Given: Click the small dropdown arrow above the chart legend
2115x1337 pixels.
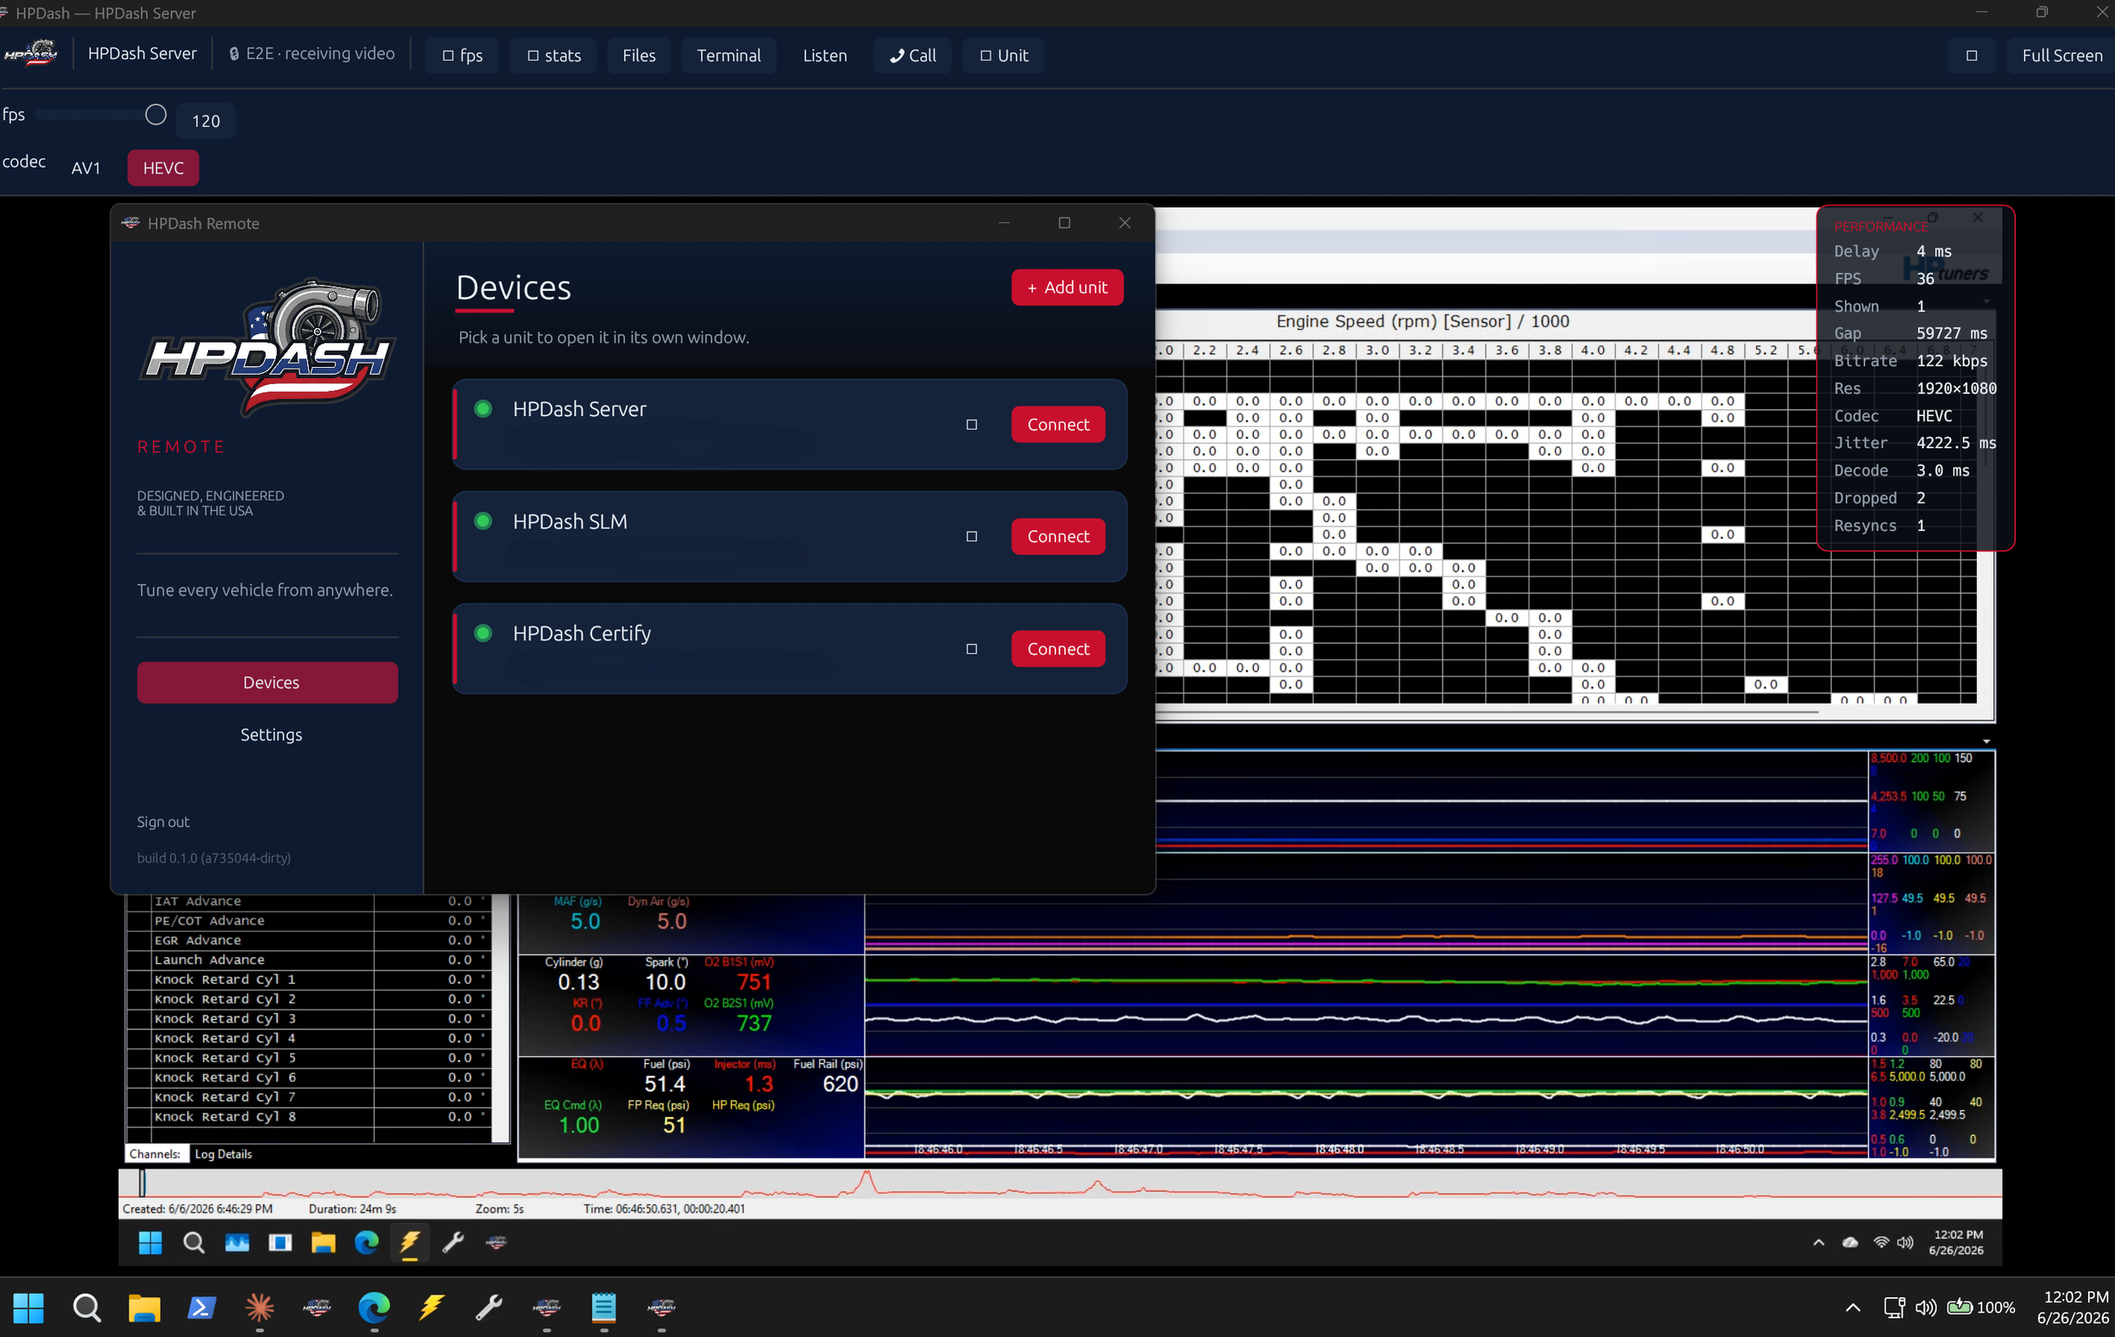Looking at the screenshot, I should pos(1986,742).
